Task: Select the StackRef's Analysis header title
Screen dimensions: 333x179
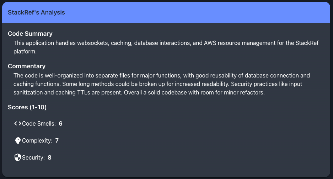Action: [36, 12]
